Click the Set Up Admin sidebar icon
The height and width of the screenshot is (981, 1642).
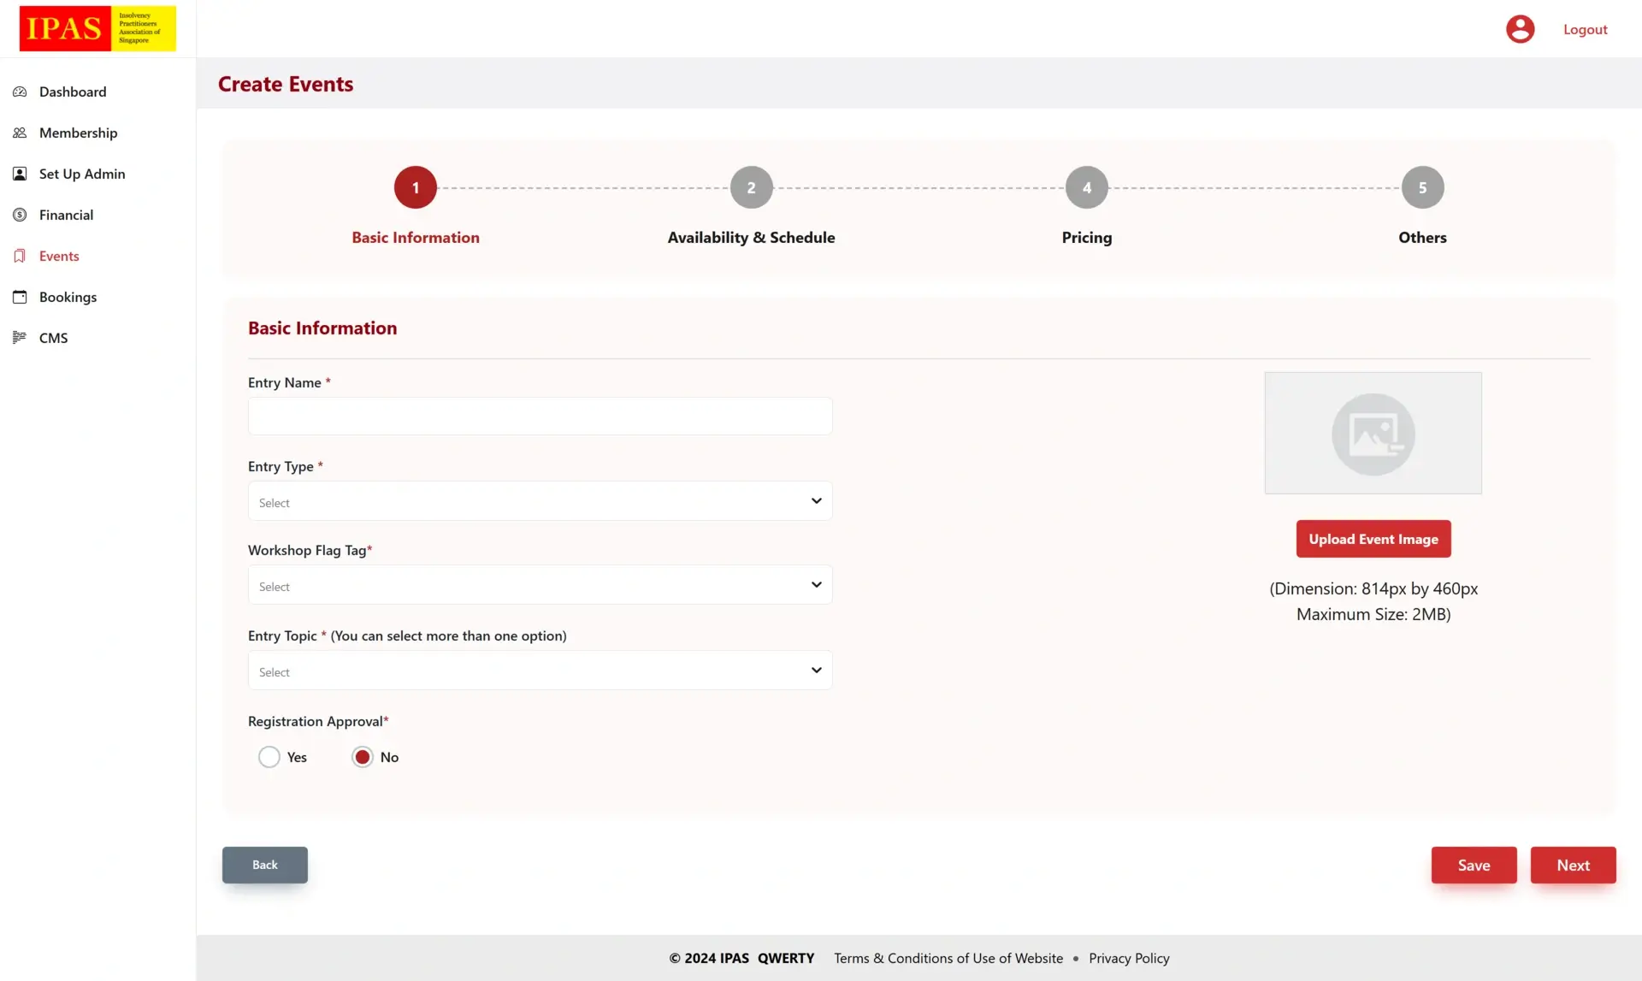(20, 174)
